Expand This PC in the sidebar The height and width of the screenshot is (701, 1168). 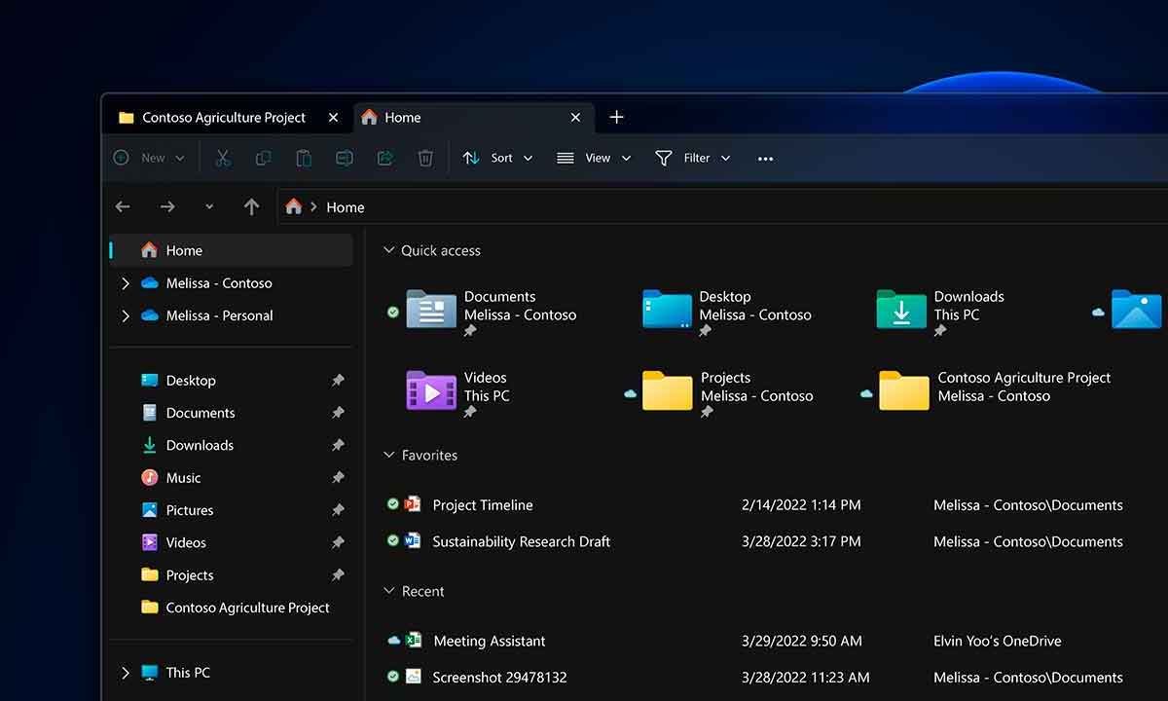click(x=125, y=672)
